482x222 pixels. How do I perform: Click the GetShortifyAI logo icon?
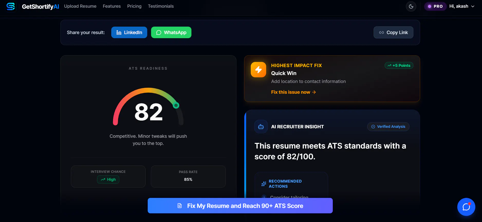(11, 6)
